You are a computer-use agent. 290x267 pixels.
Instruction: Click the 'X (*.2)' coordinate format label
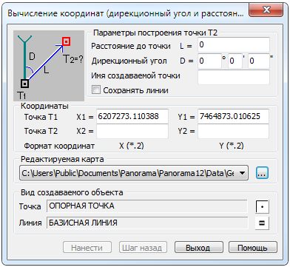tap(132, 146)
